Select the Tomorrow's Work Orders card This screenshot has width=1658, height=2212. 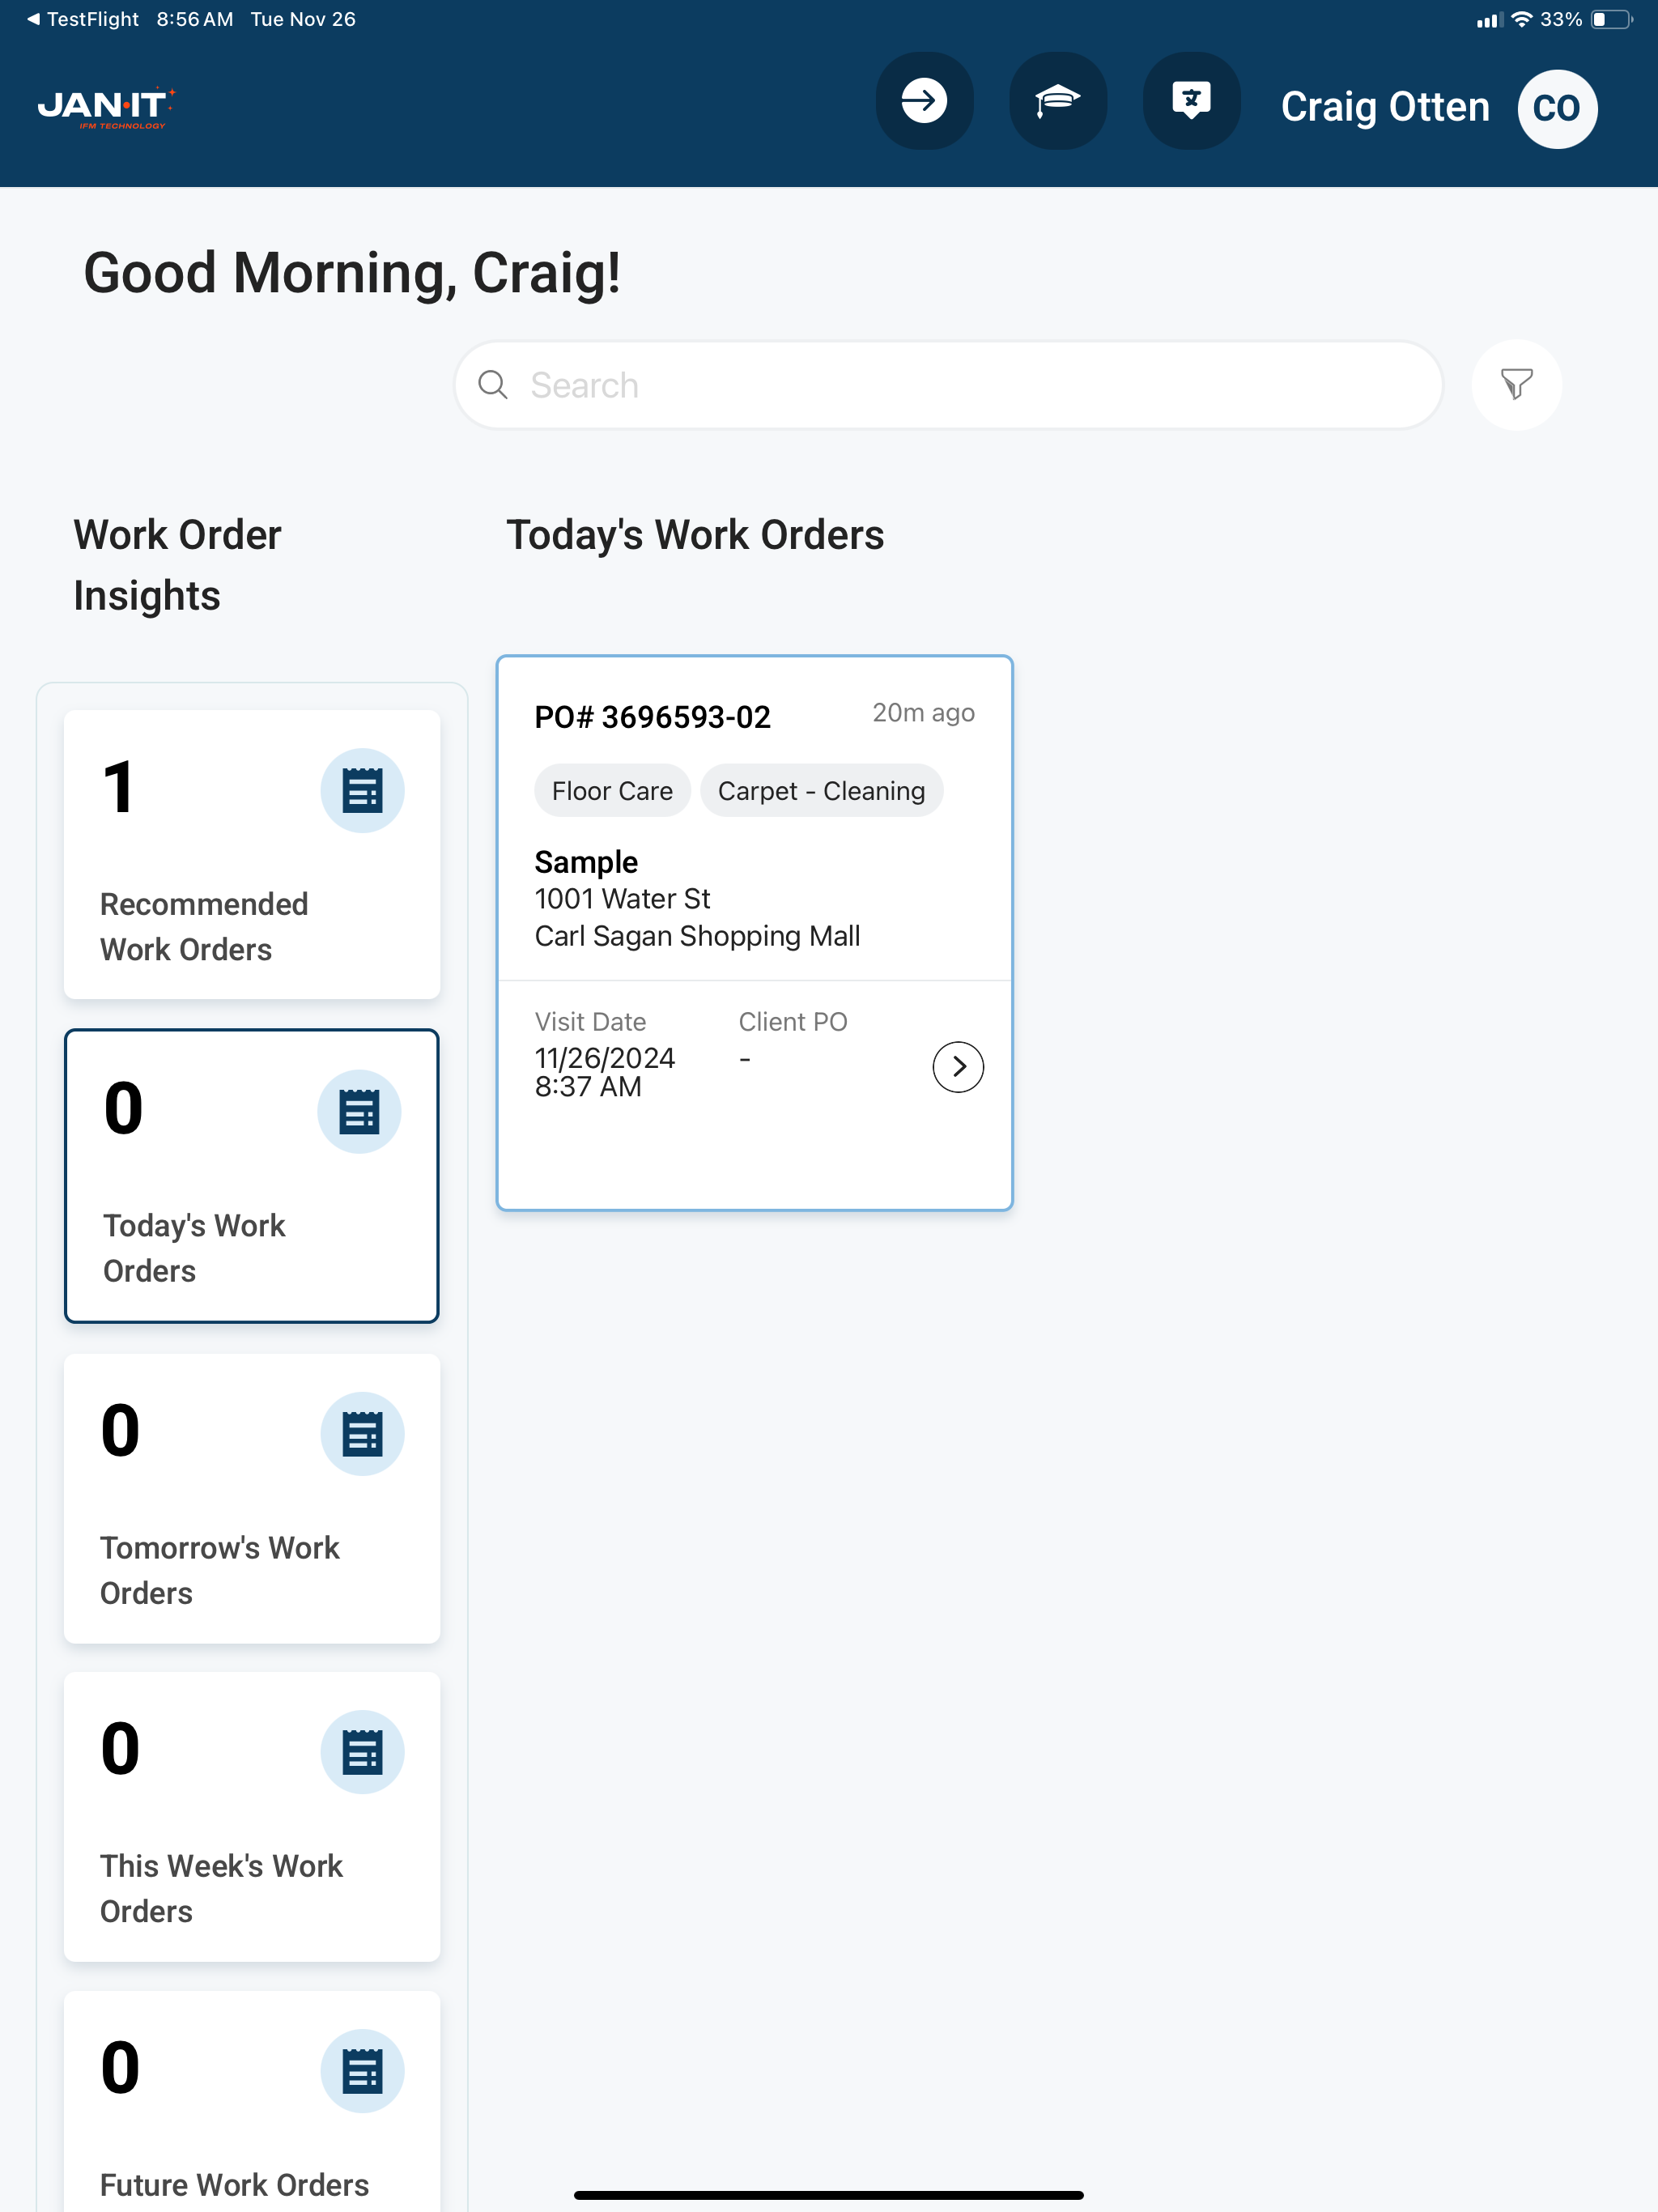point(252,1498)
